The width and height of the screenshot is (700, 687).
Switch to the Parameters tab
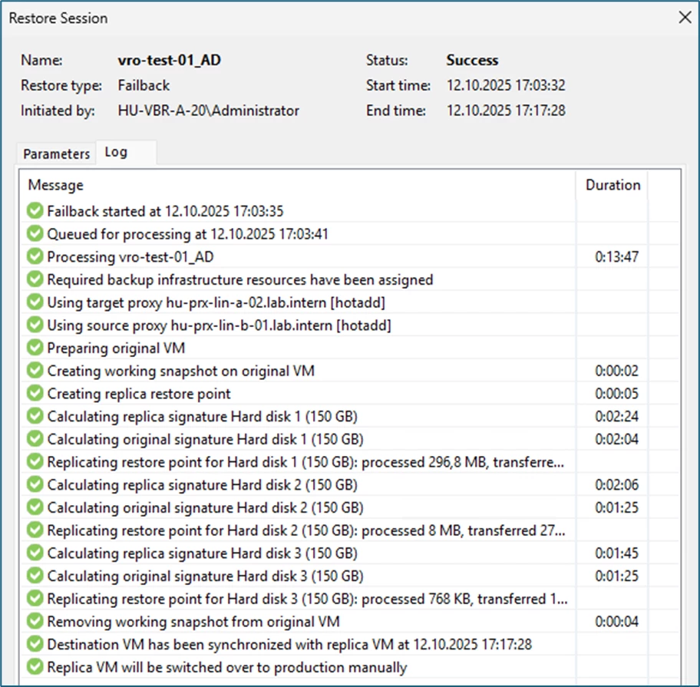pyautogui.click(x=56, y=154)
